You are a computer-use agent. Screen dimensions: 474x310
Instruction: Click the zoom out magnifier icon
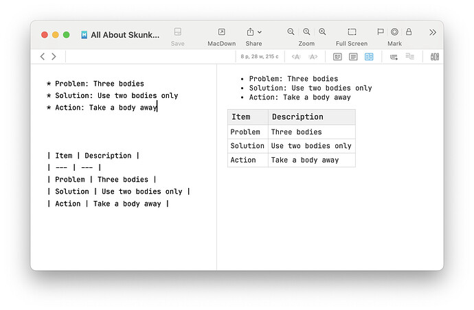click(x=291, y=32)
